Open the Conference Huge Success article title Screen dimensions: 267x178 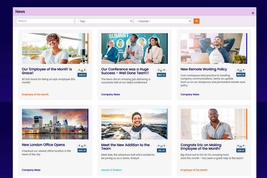point(125,71)
